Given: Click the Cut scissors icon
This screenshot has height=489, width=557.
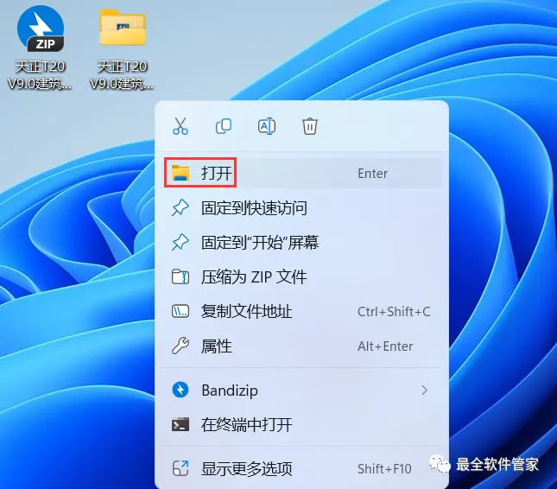Looking at the screenshot, I should 180,126.
